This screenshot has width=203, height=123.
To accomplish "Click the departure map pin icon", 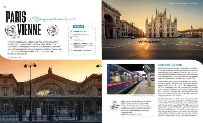I will pyautogui.click(x=71, y=36).
